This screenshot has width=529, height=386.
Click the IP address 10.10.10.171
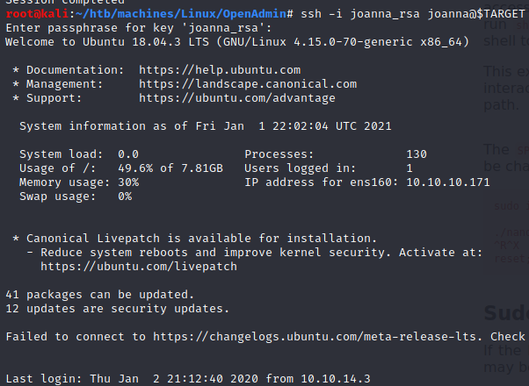448,182
